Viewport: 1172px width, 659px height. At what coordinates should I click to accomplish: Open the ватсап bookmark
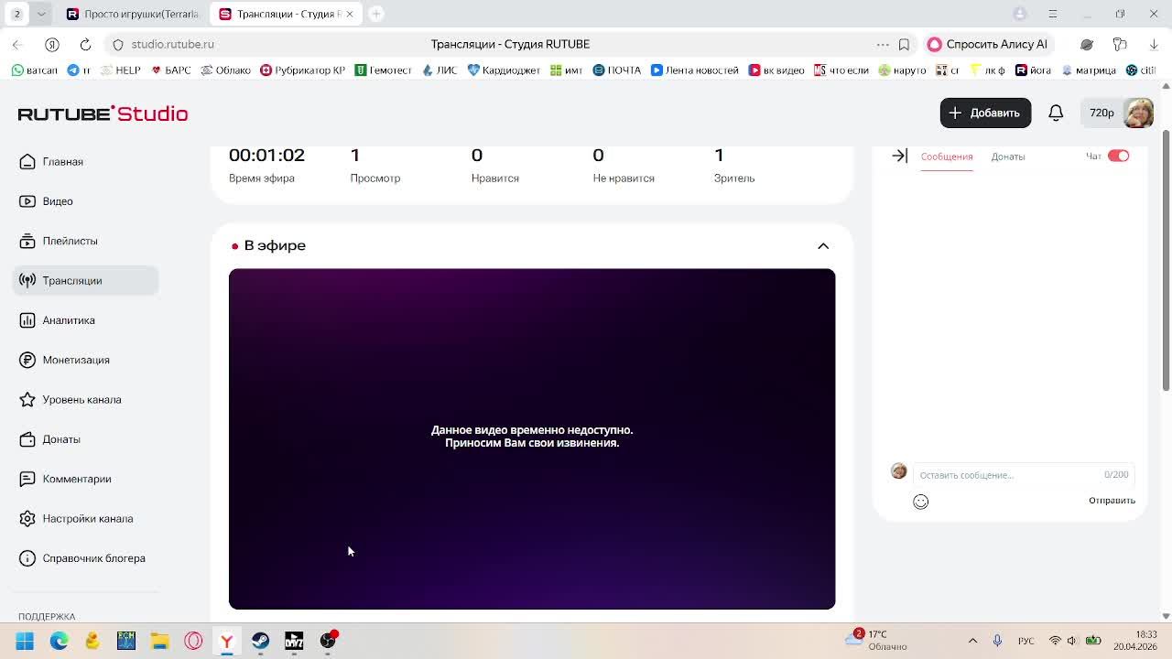pos(34,70)
